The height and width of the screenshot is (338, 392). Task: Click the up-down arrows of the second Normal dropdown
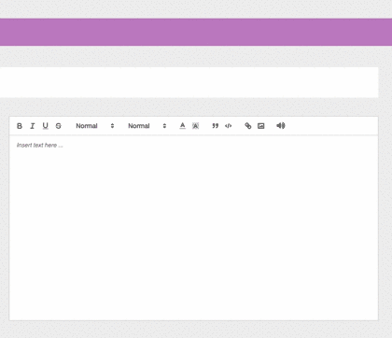(164, 126)
